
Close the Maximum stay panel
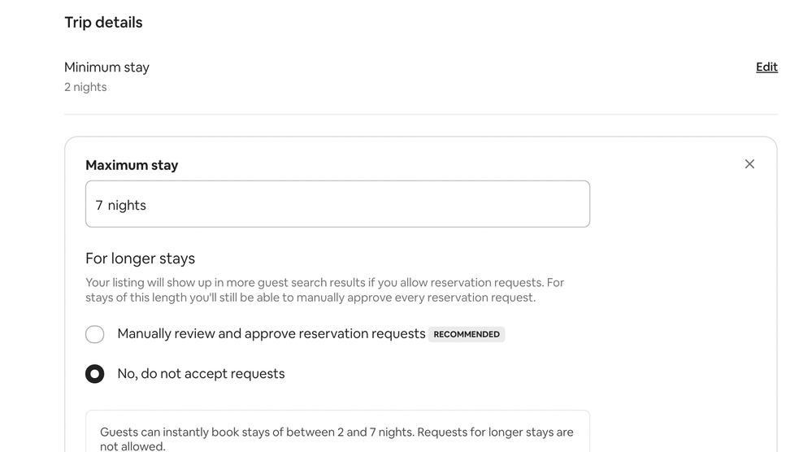(x=749, y=164)
